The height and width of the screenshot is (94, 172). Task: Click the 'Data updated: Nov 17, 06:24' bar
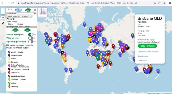click(x=21, y=27)
